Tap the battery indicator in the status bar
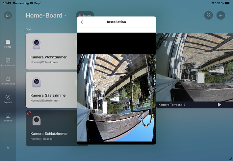Screen dimensions: 233x161 pyautogui.click(x=227, y=3)
